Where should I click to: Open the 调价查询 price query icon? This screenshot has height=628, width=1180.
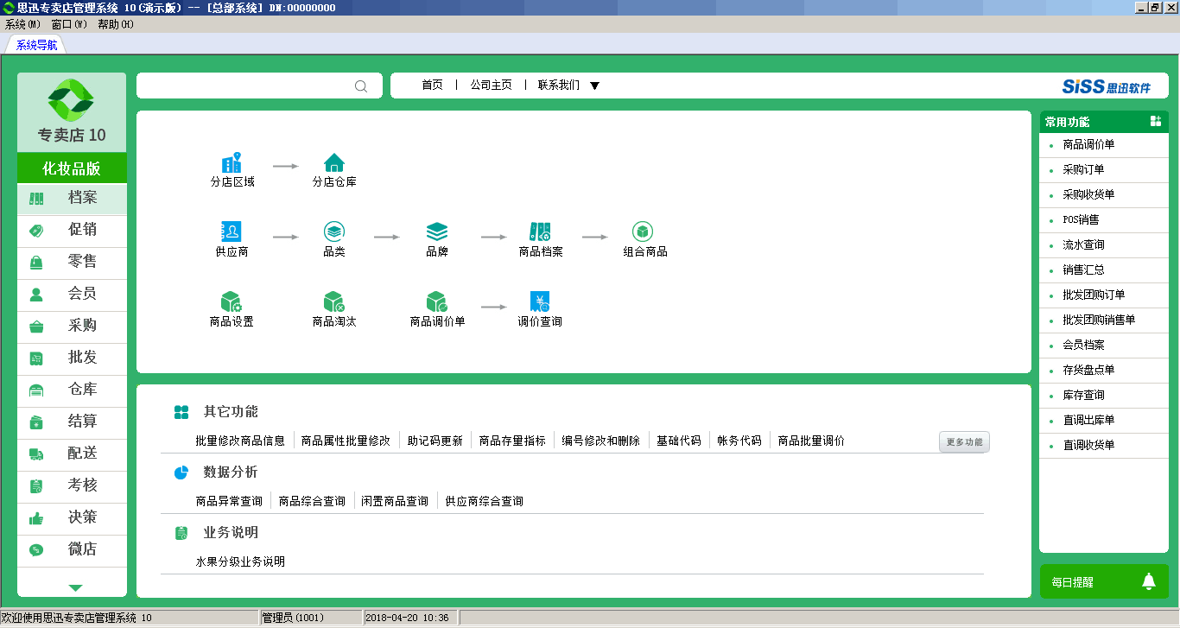pos(540,301)
